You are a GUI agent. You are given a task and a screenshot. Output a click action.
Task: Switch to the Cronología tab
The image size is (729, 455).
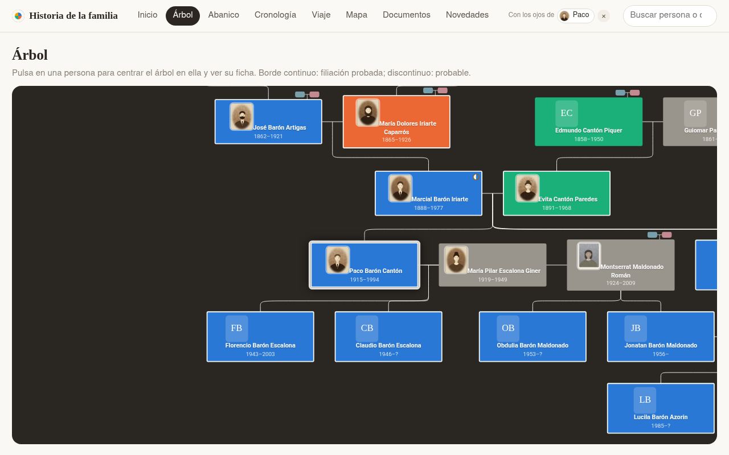(x=275, y=15)
